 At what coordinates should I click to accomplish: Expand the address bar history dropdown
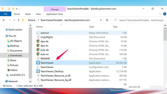click(101, 20)
